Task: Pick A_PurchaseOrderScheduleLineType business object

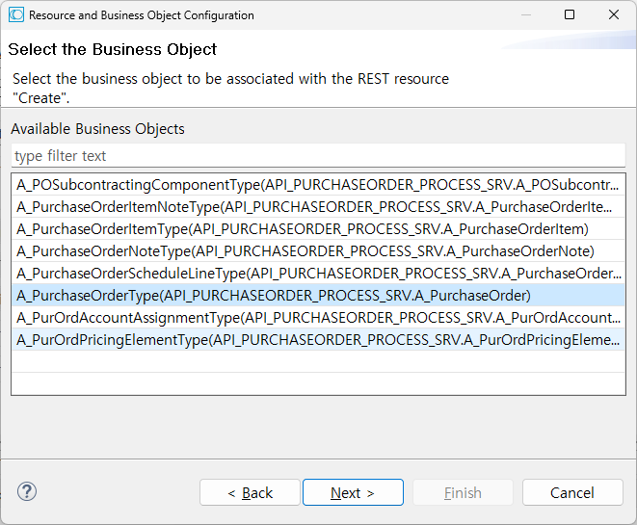Action: (x=318, y=273)
